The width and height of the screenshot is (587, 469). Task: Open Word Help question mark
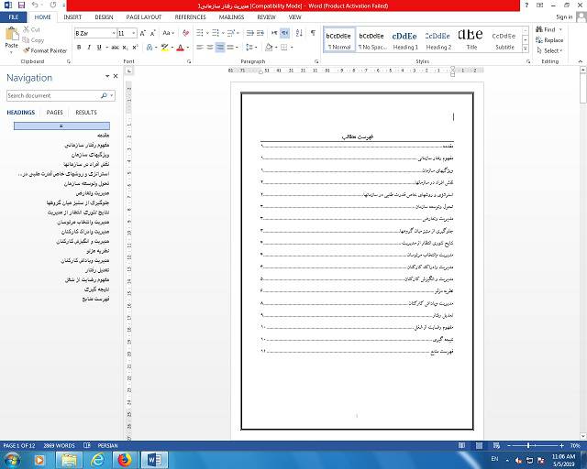pyautogui.click(x=526, y=5)
